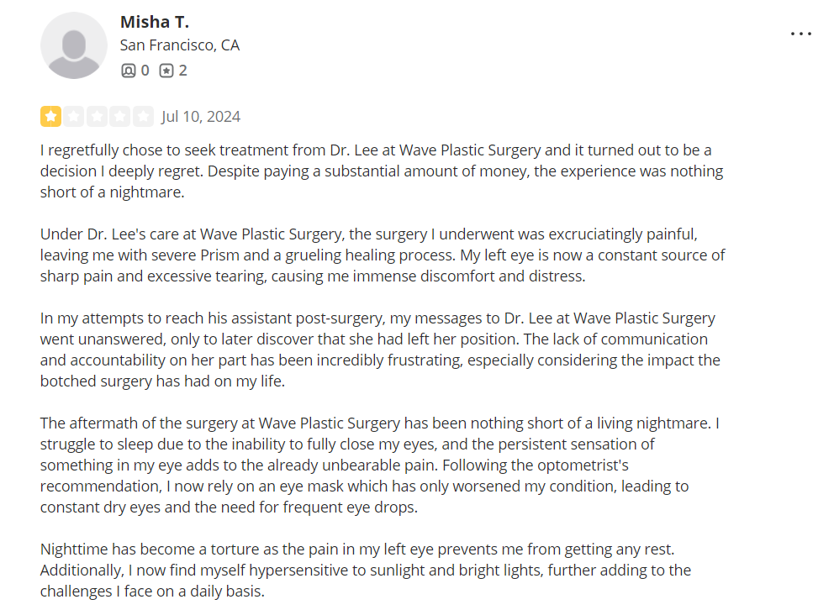This screenshot has width=834, height=610.
Task: Click the Jul 10, 2024 review date
Action: pyautogui.click(x=201, y=116)
